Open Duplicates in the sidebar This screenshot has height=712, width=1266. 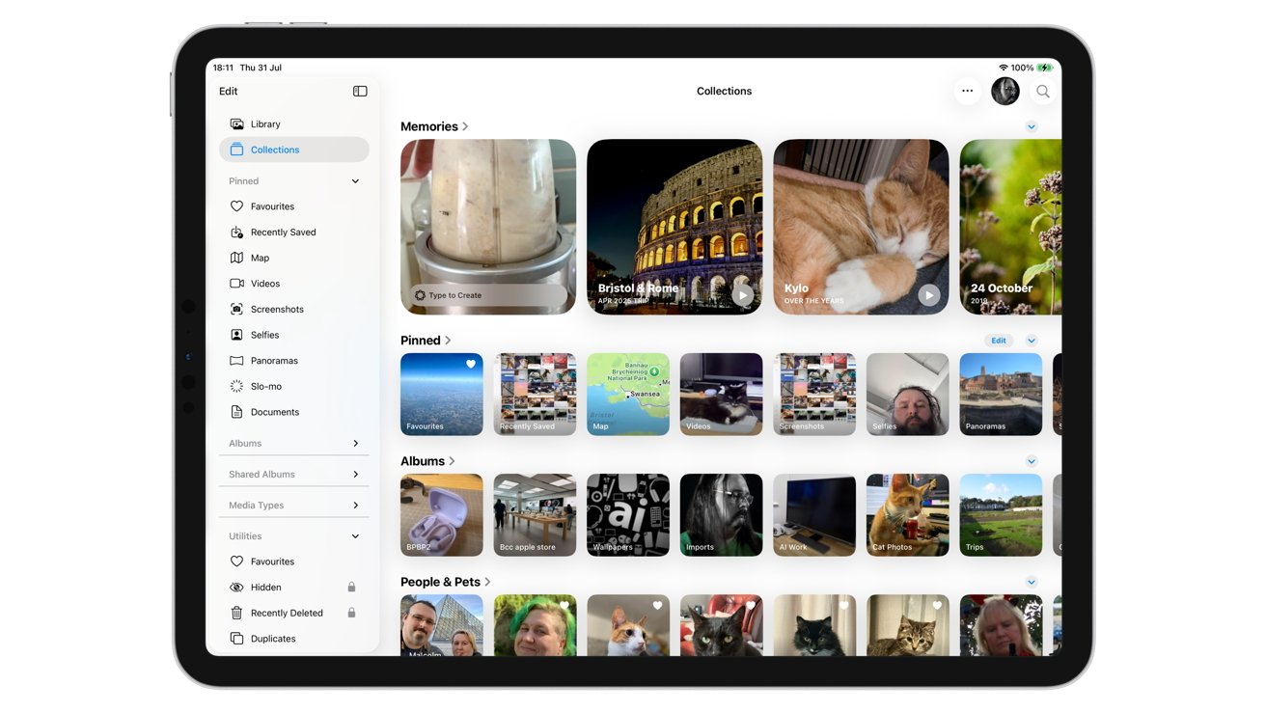[x=272, y=639]
